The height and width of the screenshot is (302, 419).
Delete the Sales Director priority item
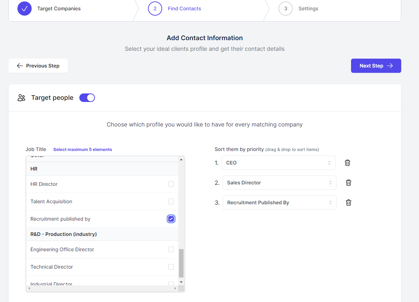point(349,183)
